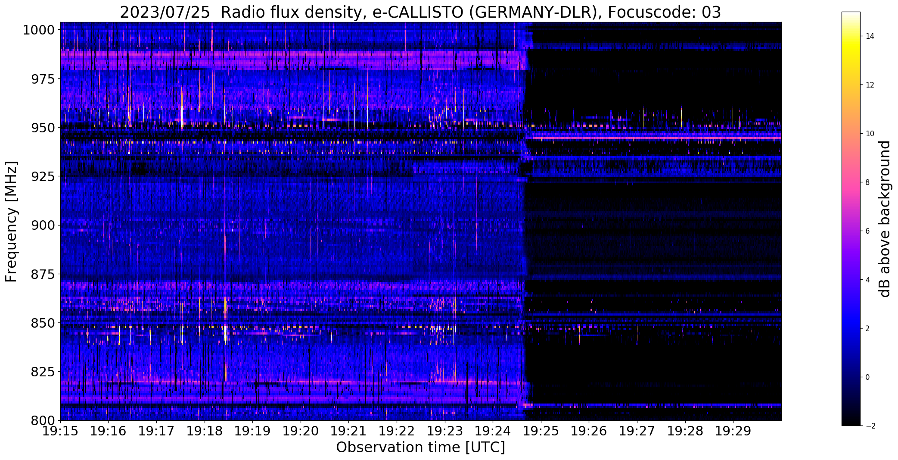Image resolution: width=898 pixels, height=460 pixels.
Task: Click the colorbar tick value 6
Action: pos(868,231)
